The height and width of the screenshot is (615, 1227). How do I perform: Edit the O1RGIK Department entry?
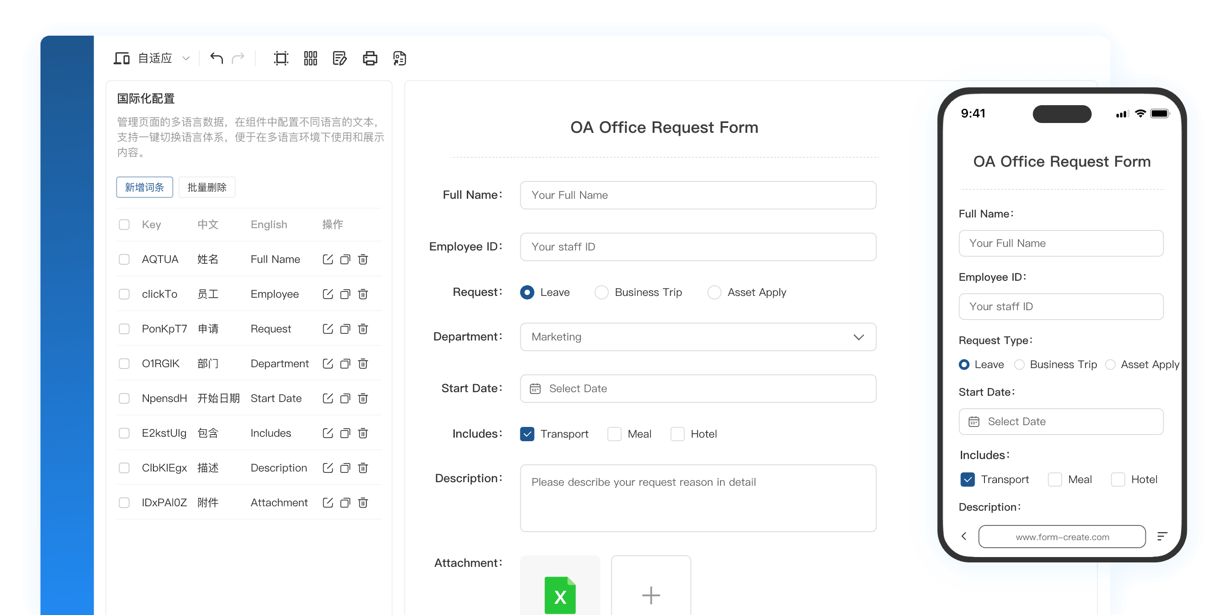pyautogui.click(x=328, y=363)
